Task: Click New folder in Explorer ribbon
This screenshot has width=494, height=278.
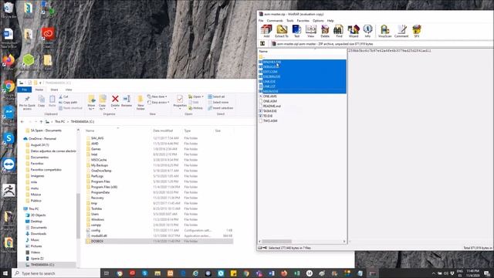Action: coord(140,103)
